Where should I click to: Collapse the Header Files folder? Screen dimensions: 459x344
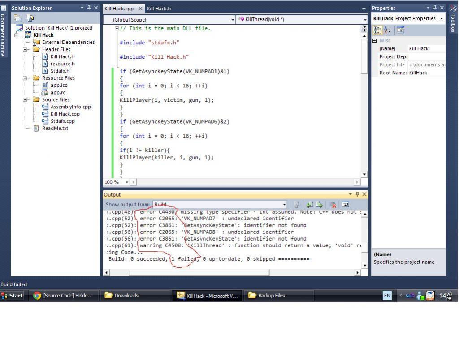25,49
